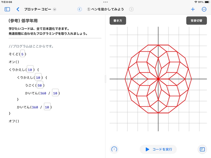Open the ellipsis options menu
Image resolution: width=211 pixels, height=158 pixels.
coord(204,9)
